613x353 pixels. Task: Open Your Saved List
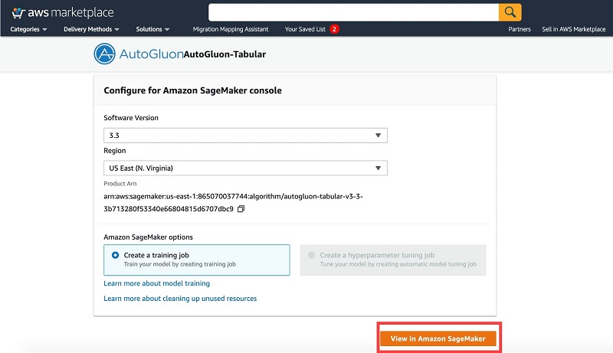pos(305,29)
